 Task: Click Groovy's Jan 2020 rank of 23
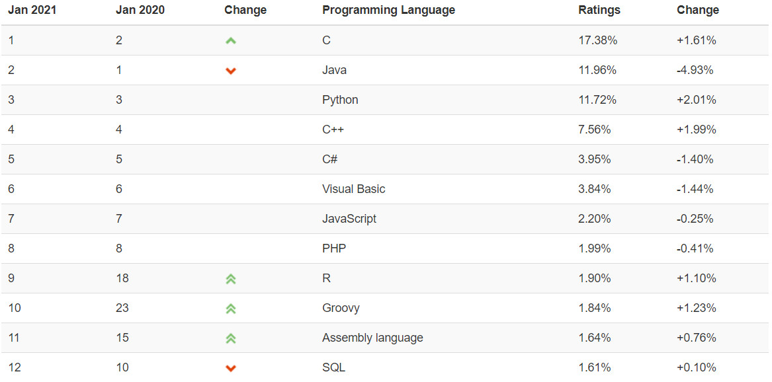[122, 308]
